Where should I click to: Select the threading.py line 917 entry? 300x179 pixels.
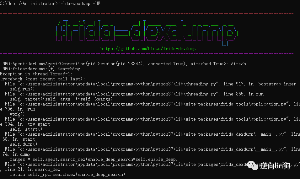pos(150,84)
